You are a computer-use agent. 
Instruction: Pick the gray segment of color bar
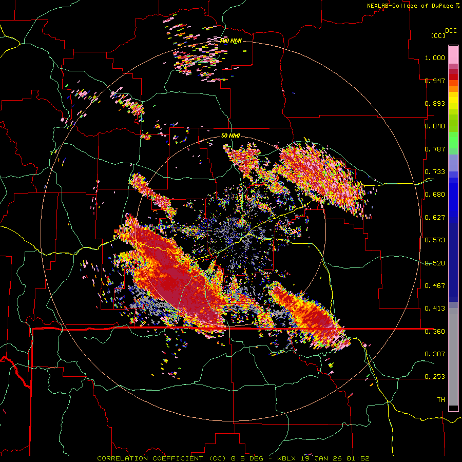453,357
